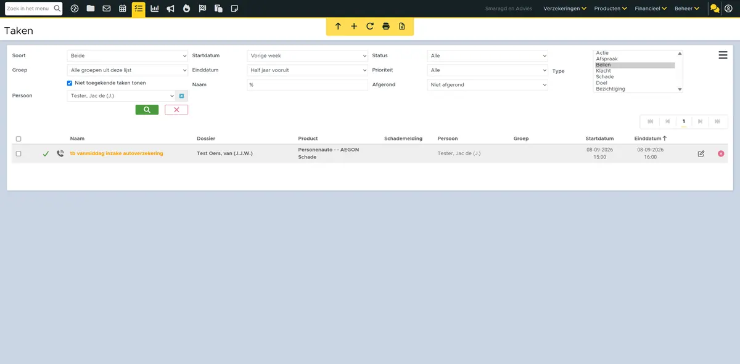Open the Afgerond dropdown 'Niet afgerond'

tap(487, 85)
